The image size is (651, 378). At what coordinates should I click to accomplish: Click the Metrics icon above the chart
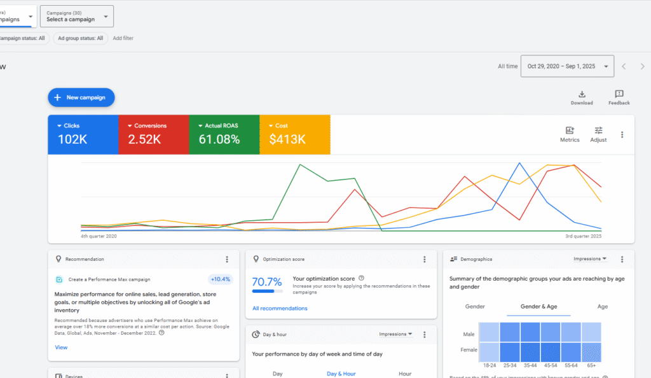click(x=569, y=131)
